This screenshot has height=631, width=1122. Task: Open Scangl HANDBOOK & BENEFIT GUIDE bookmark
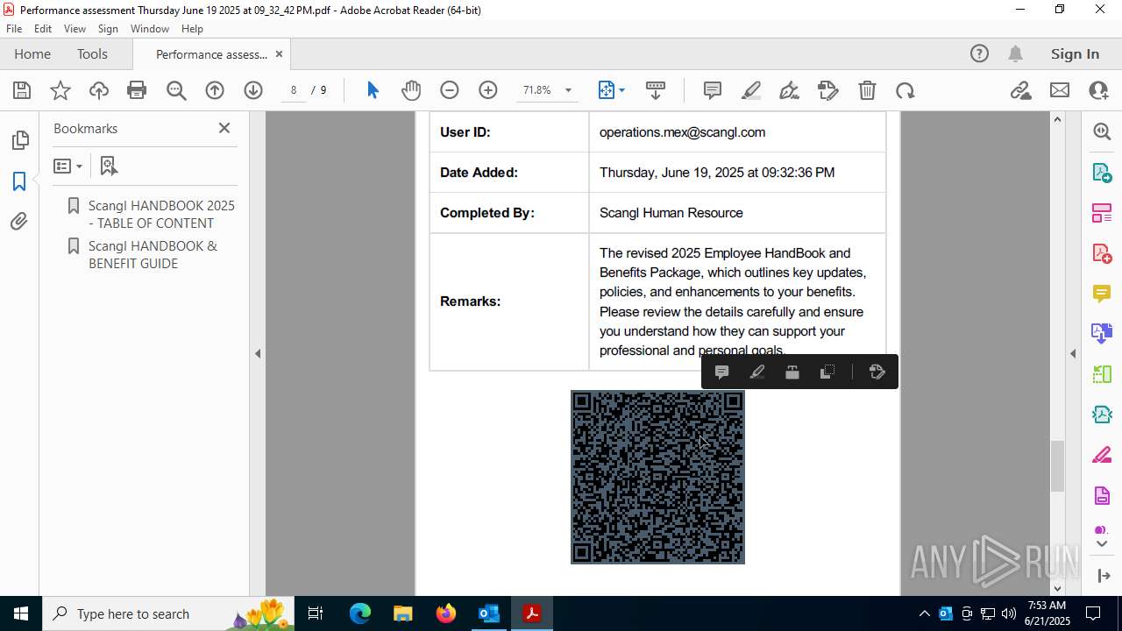[x=153, y=254]
